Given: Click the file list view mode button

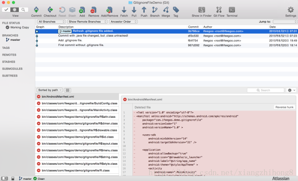Looking at the screenshot, I should [x=67, y=90].
